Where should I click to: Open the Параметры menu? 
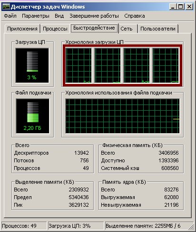36,16
